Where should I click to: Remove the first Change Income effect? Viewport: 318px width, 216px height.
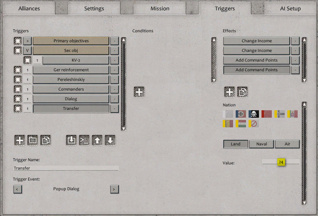(295, 41)
